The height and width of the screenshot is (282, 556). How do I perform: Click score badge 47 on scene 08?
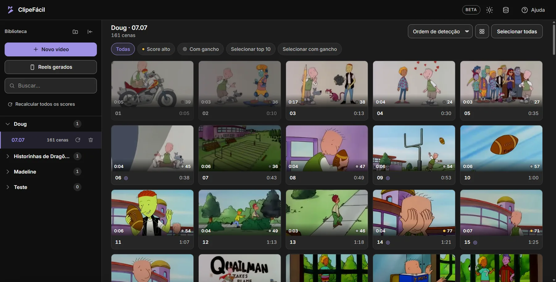(x=360, y=166)
